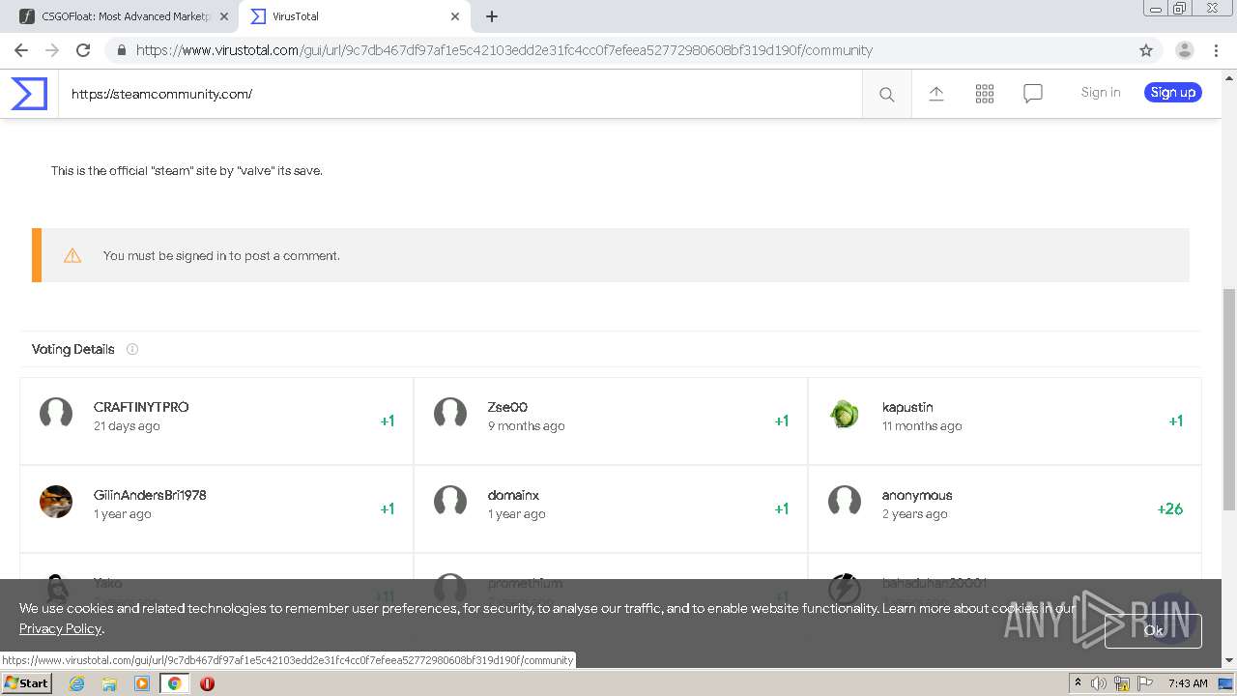Click the anonymous username
This screenshot has width=1237, height=696.
917,495
